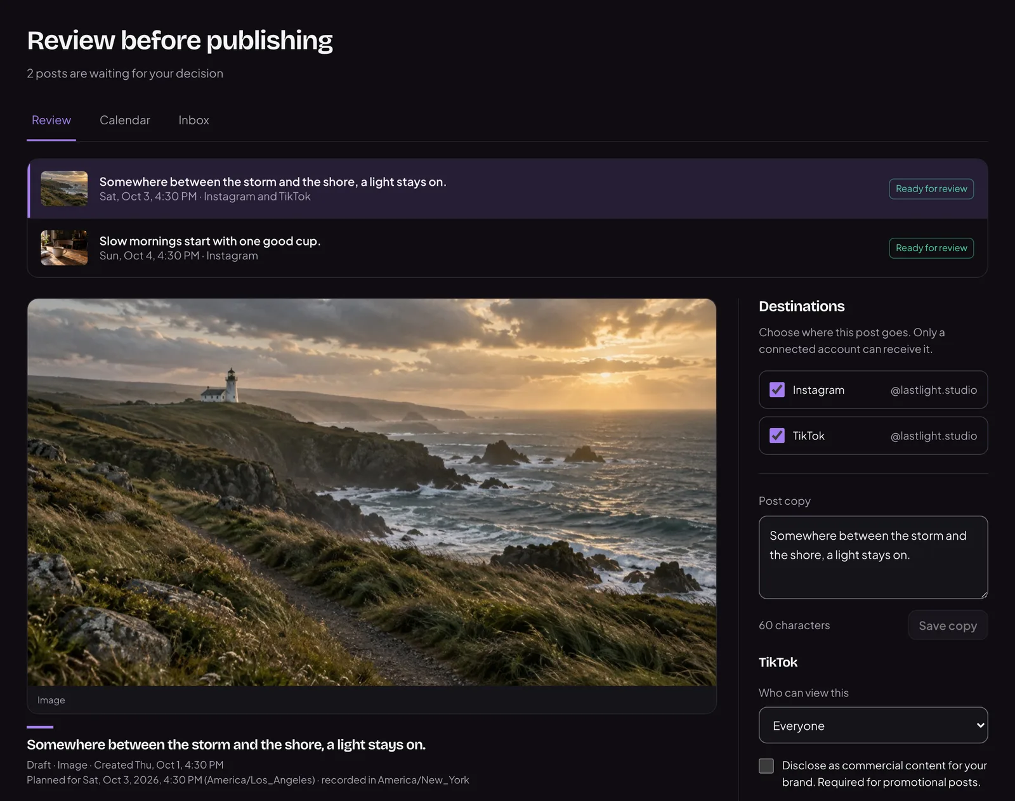Viewport: 1015px width, 801px height.
Task: Click 'Ready for review' badge on the storm post
Action: (931, 189)
